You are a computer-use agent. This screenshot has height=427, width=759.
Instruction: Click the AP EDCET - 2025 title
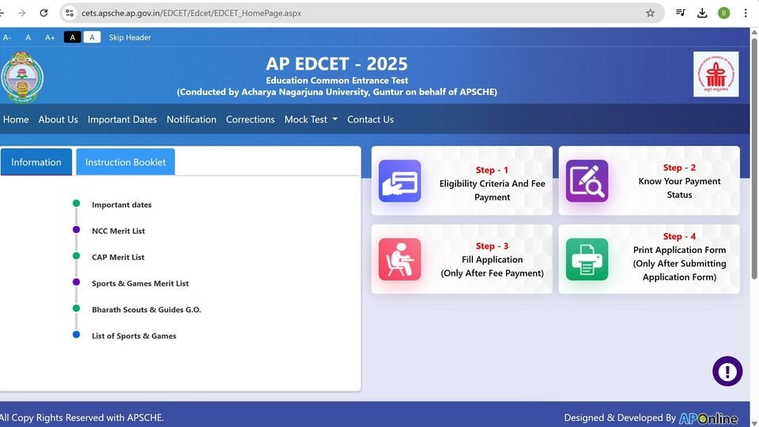(x=337, y=63)
